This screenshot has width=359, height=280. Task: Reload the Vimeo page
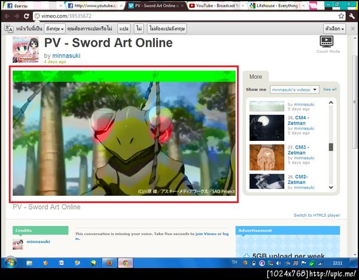pyautogui.click(x=26, y=16)
